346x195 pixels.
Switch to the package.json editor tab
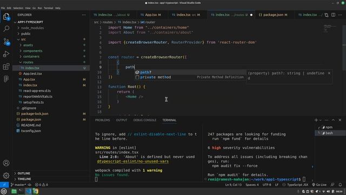pos(273,15)
